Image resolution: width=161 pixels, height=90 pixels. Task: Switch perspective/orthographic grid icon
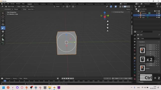(107, 31)
